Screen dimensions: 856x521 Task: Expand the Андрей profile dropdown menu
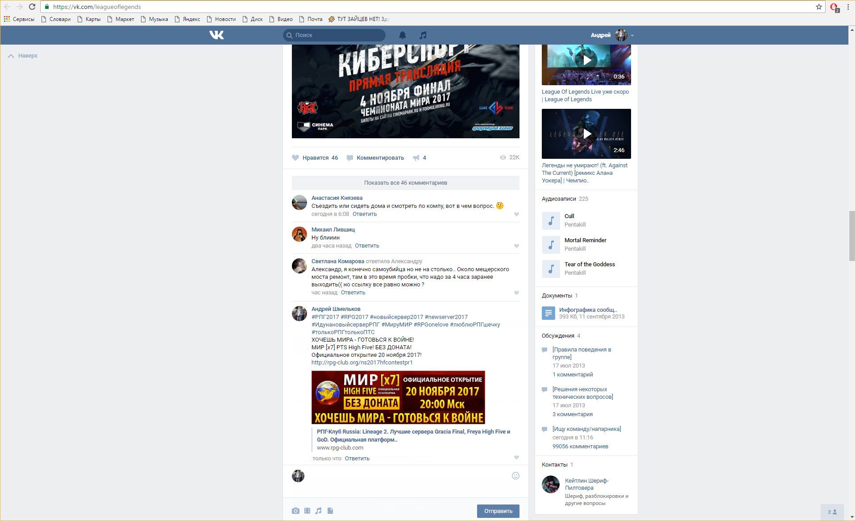[632, 35]
